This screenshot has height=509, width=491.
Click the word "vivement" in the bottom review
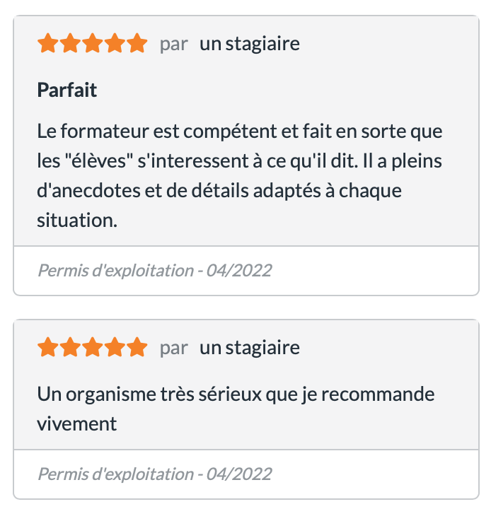tap(76, 423)
